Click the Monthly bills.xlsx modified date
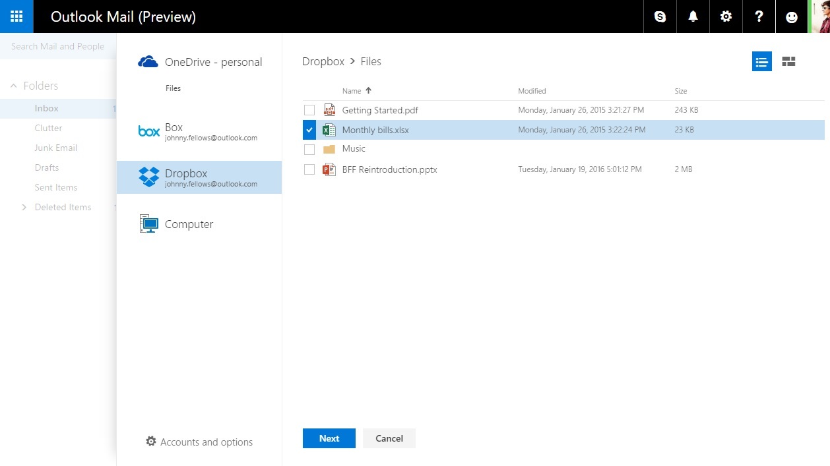830x466 pixels. click(582, 130)
